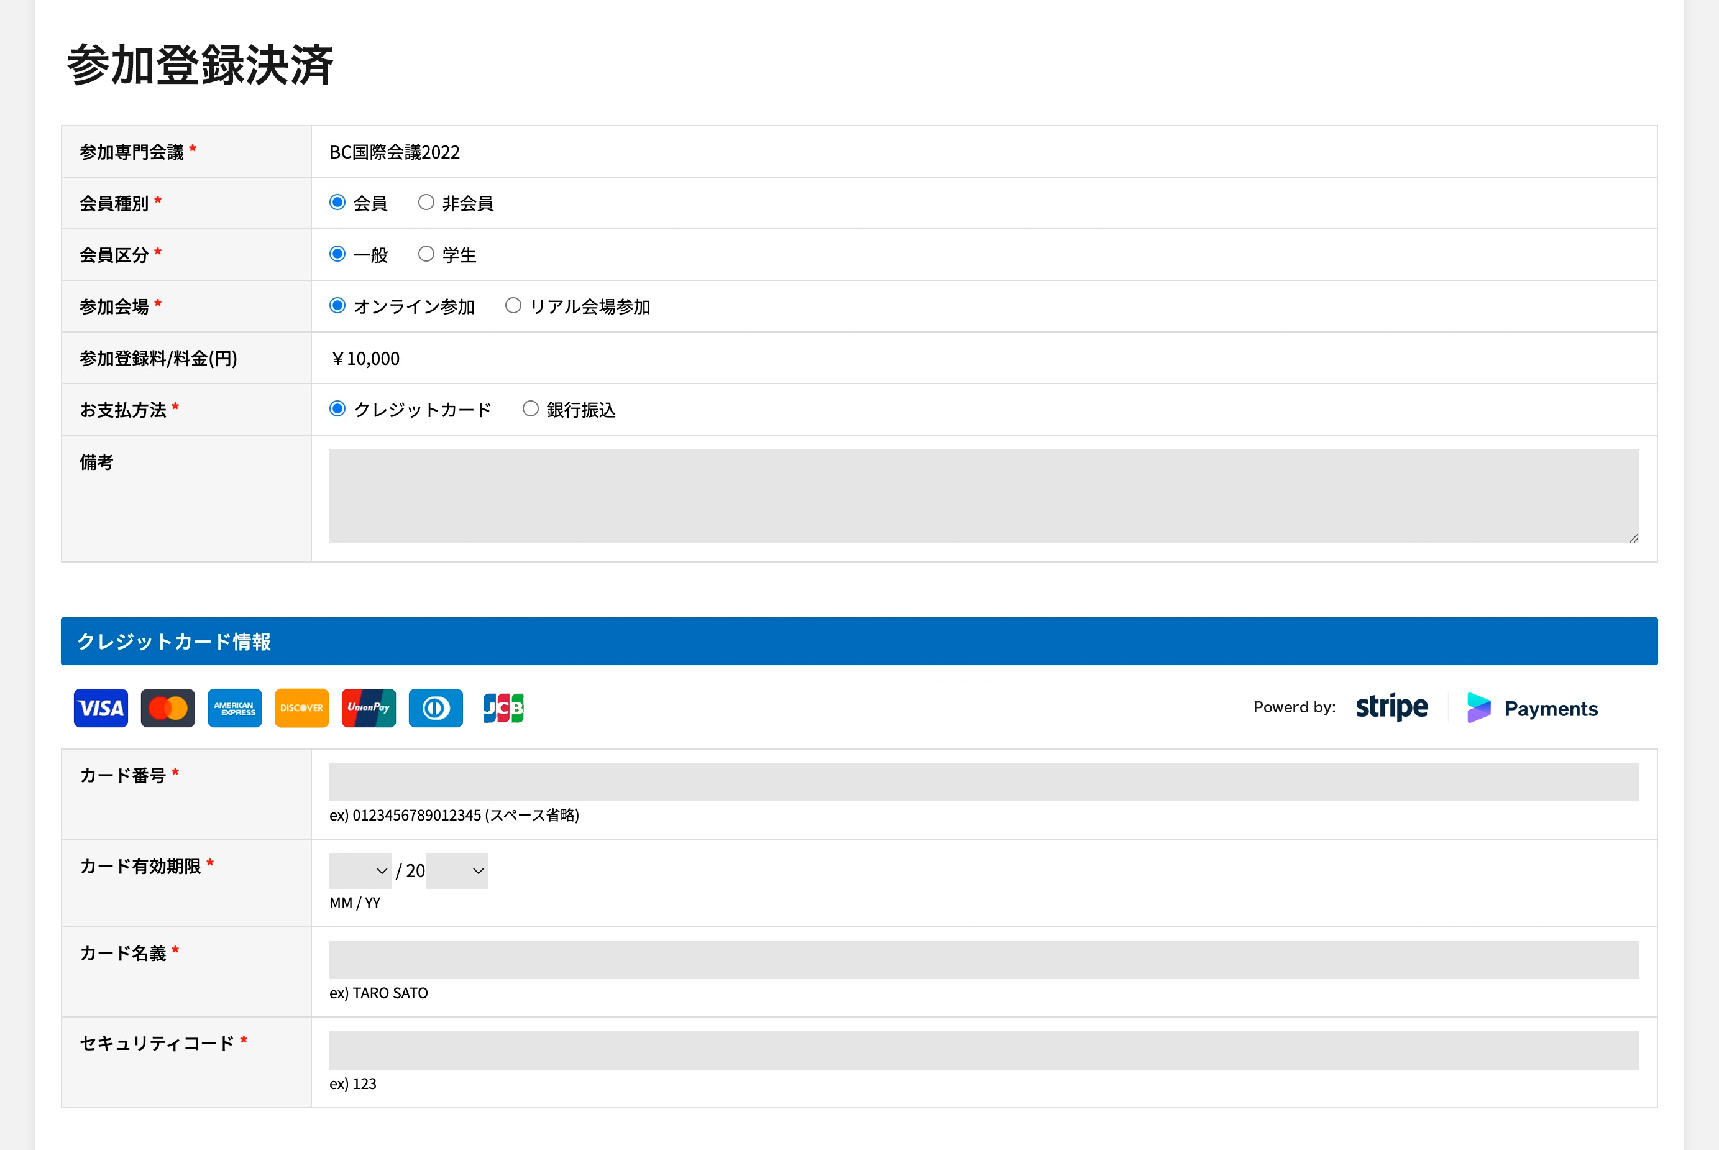Click the Payments logo icon
This screenshot has width=1719, height=1150.
[1478, 708]
